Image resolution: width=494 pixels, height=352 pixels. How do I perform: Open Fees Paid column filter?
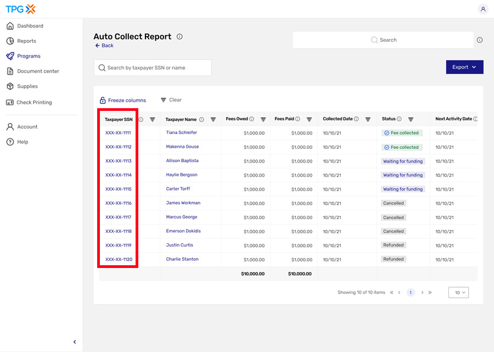(310, 119)
